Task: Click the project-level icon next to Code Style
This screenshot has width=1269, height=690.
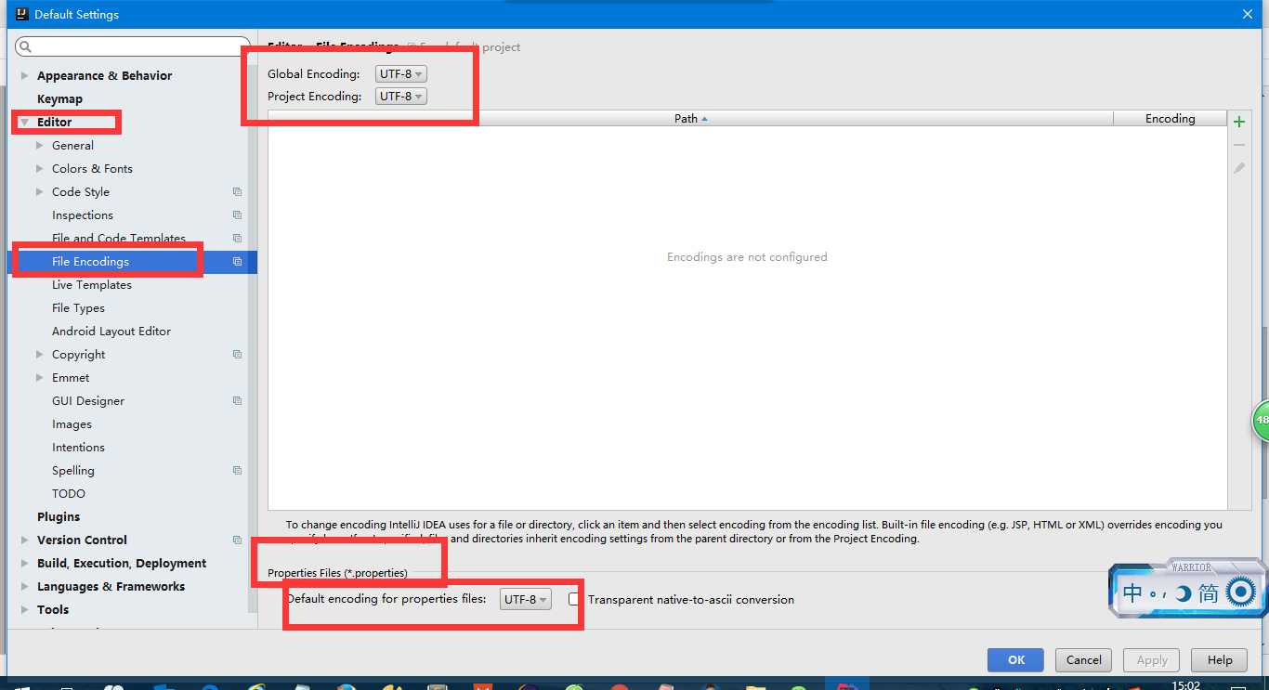Action: (237, 192)
